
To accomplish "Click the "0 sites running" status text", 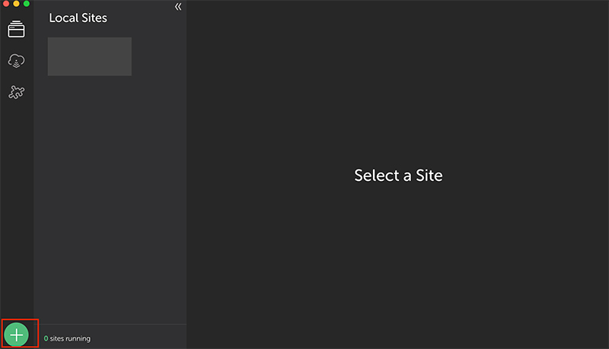I will coord(67,338).
